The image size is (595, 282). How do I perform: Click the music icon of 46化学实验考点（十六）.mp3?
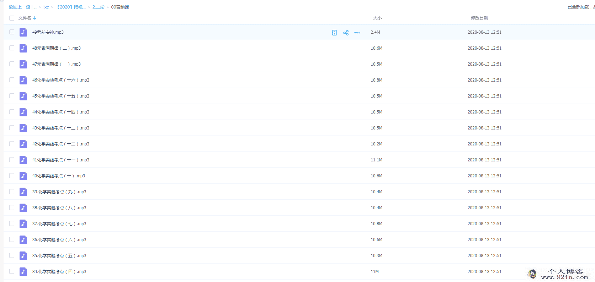[23, 80]
